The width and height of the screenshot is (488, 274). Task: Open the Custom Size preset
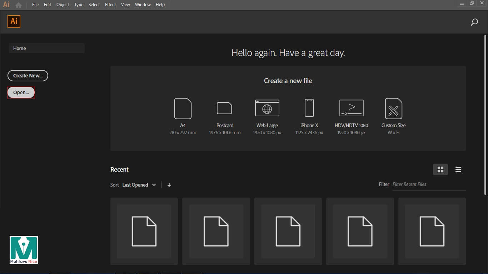393,108
